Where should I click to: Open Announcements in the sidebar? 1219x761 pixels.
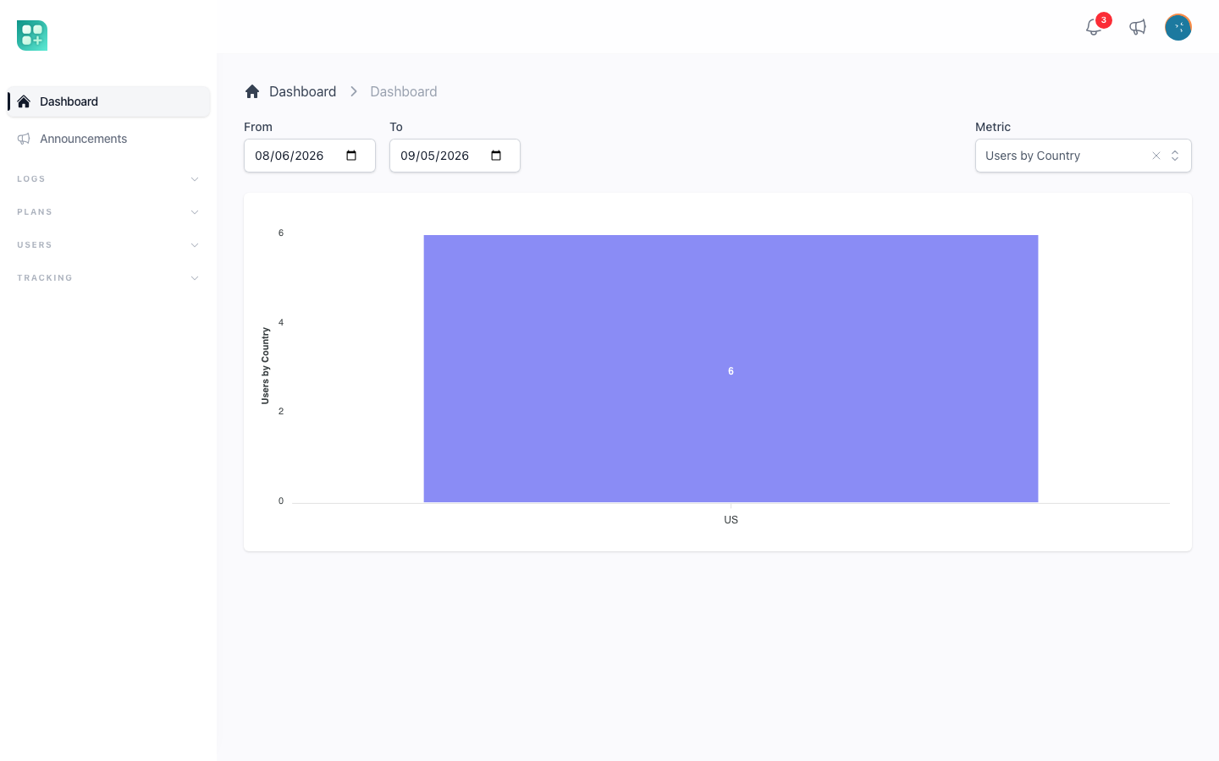pos(108,139)
